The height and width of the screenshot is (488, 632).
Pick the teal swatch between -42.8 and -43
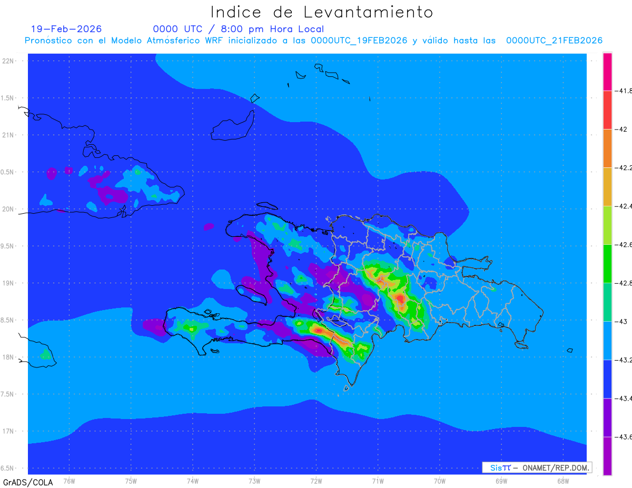(607, 302)
